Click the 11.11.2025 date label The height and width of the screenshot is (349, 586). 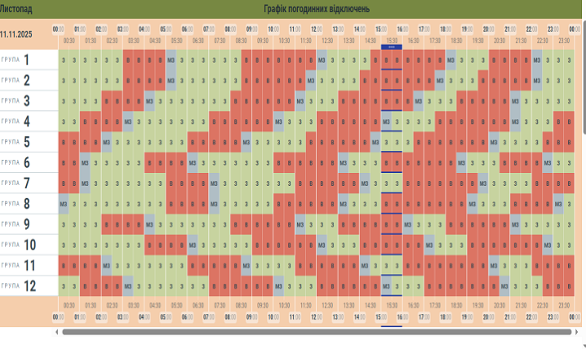pos(18,34)
